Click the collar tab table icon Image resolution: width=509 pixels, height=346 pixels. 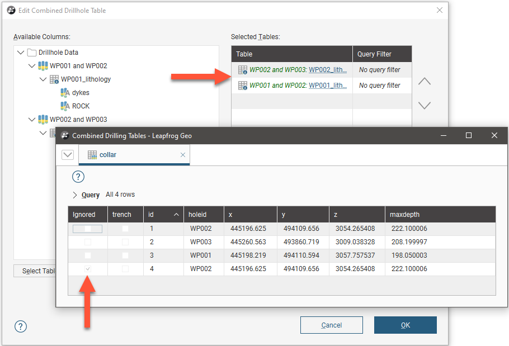[92, 155]
